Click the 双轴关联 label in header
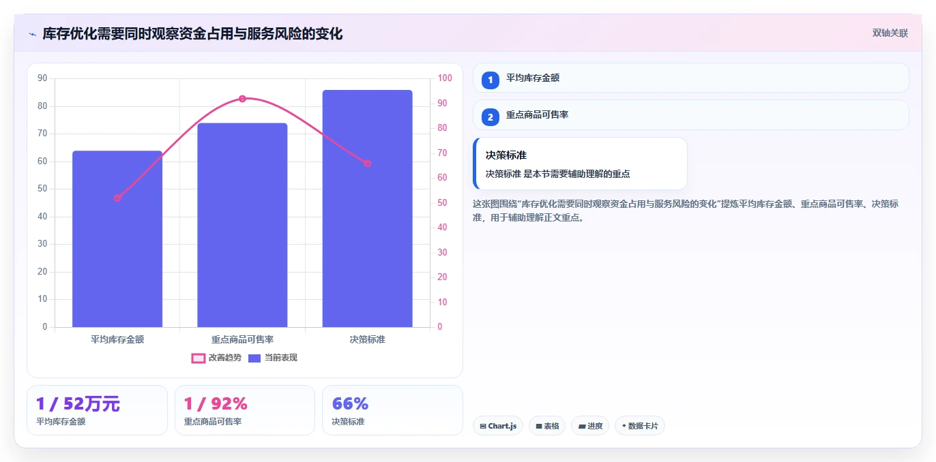 point(890,33)
